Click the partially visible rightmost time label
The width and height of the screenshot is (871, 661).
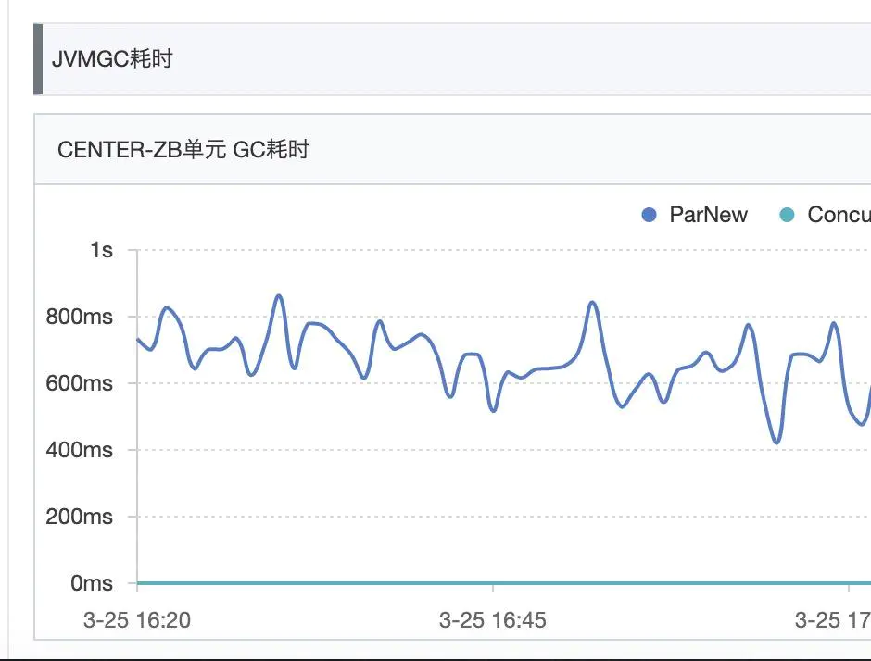pos(832,620)
